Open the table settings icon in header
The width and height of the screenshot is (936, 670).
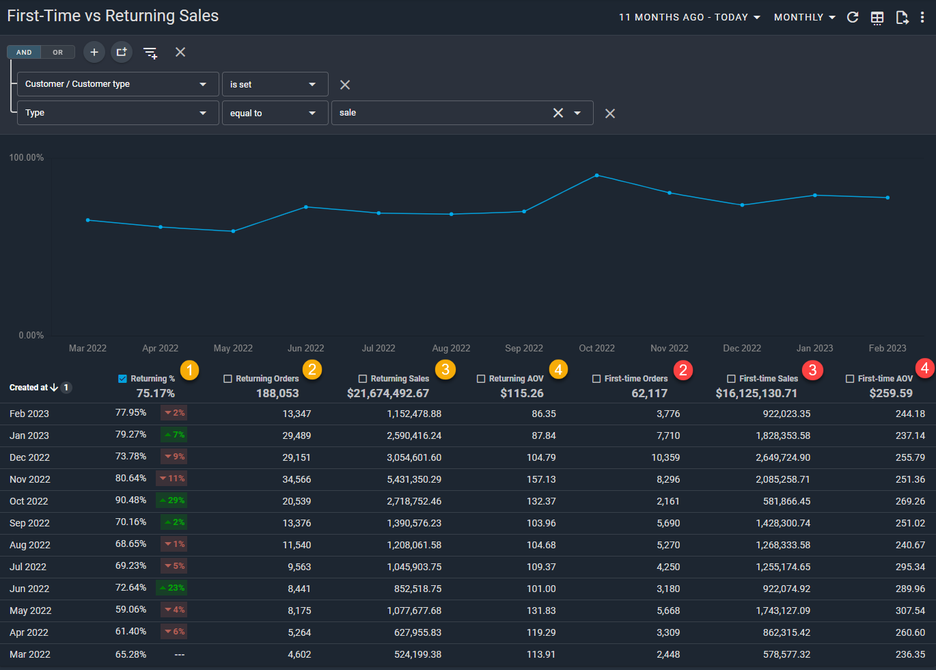click(x=877, y=18)
